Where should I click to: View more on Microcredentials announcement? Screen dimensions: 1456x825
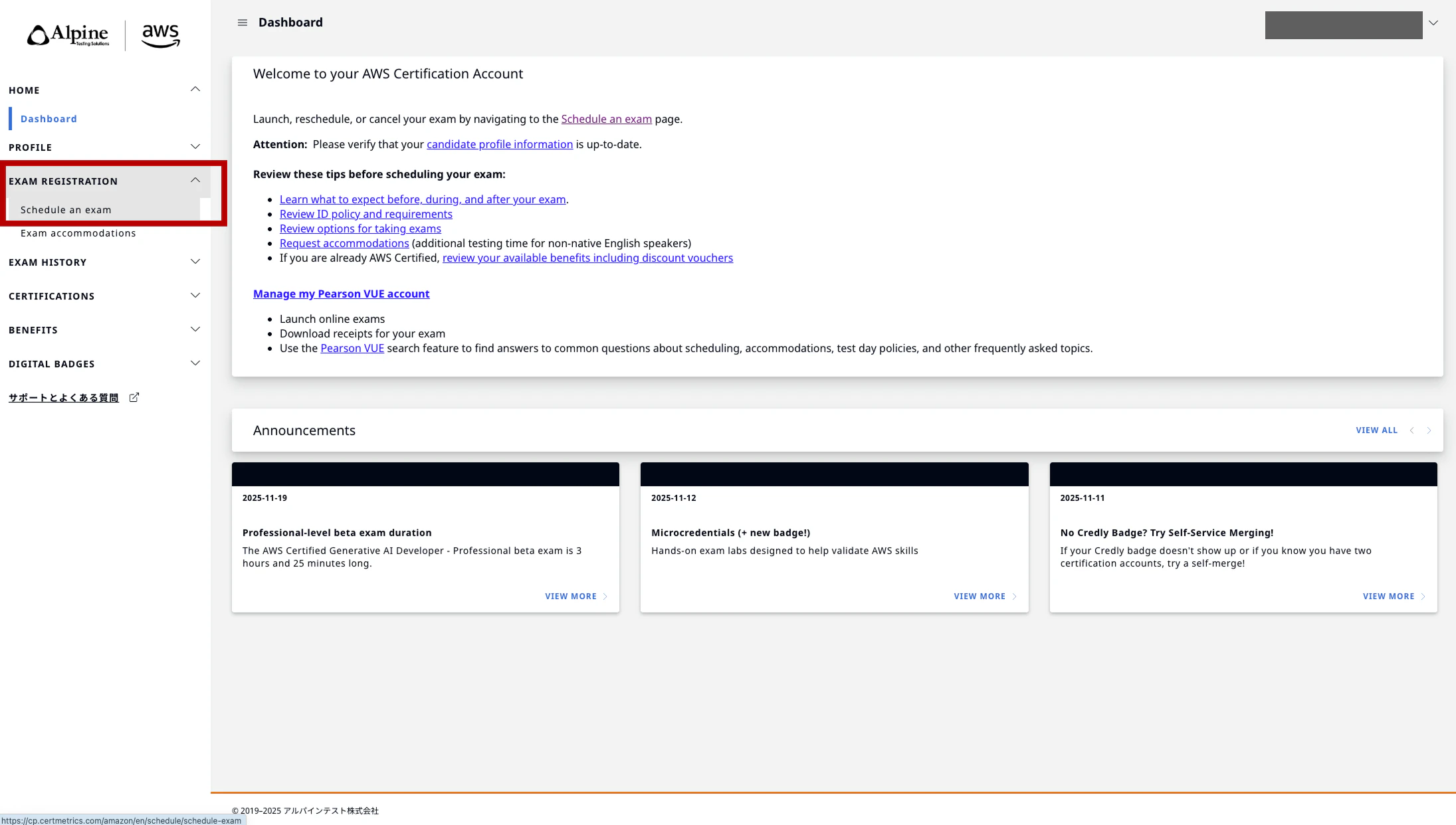[x=986, y=596]
